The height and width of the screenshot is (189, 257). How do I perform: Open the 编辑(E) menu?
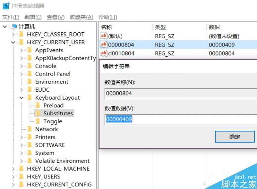33,17
